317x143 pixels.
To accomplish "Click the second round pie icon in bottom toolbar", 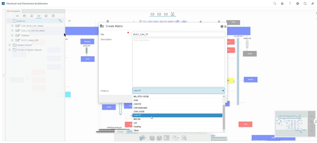I will pyautogui.click(x=159, y=138).
